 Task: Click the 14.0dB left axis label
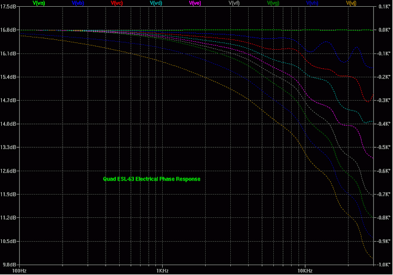(x=8, y=124)
